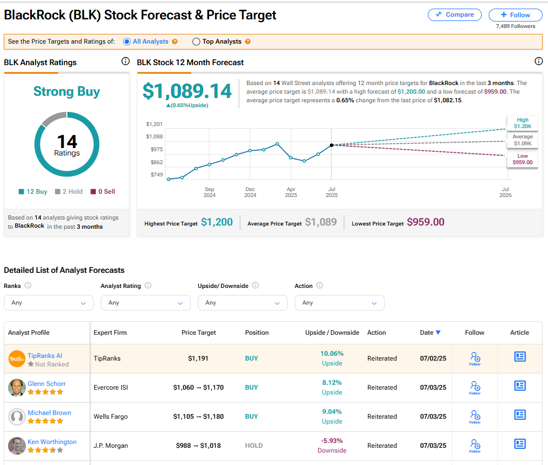The image size is (548, 465).
Task: Open the Ranks dropdown filter
Action: pyautogui.click(x=48, y=302)
